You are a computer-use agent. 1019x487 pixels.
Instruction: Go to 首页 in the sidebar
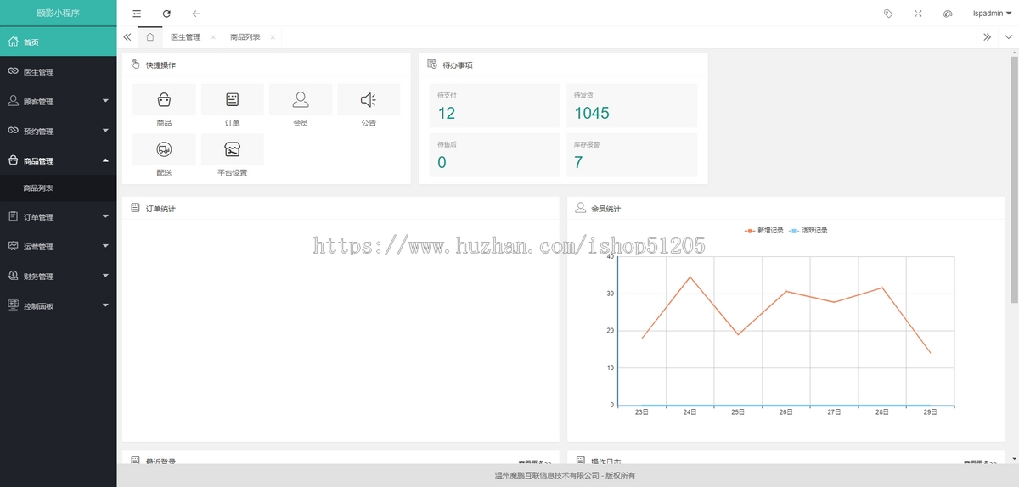pos(59,42)
